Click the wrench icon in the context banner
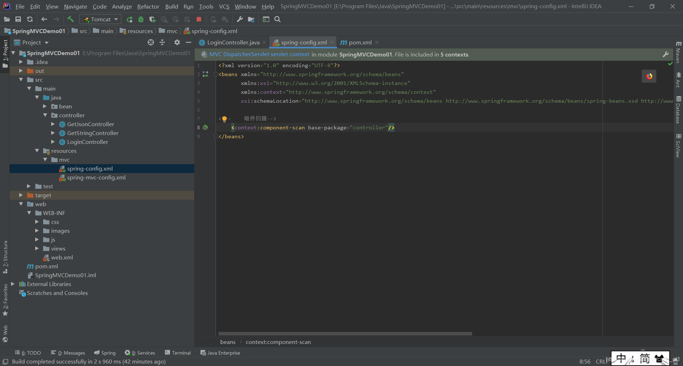This screenshot has width=683, height=366. (666, 54)
